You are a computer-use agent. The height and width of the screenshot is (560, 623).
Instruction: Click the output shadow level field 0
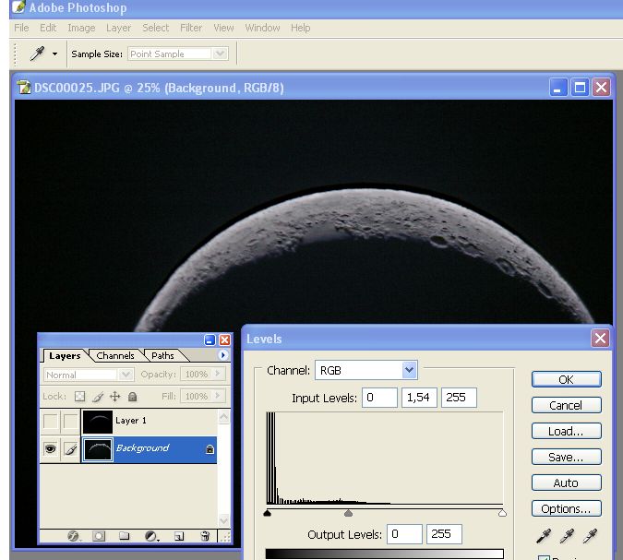[x=404, y=534]
